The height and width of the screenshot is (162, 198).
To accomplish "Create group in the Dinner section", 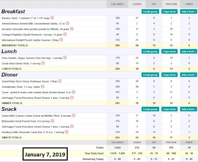I will [150, 75].
